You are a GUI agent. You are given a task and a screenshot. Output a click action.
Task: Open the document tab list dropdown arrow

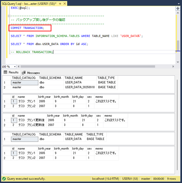(179, 4)
